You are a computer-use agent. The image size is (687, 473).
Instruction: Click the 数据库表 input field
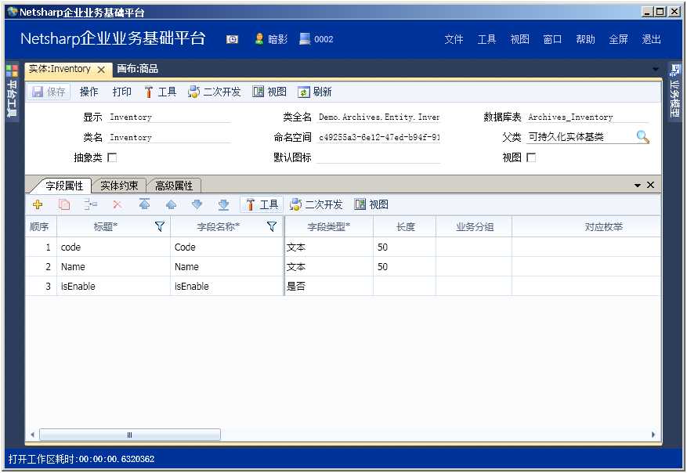588,117
